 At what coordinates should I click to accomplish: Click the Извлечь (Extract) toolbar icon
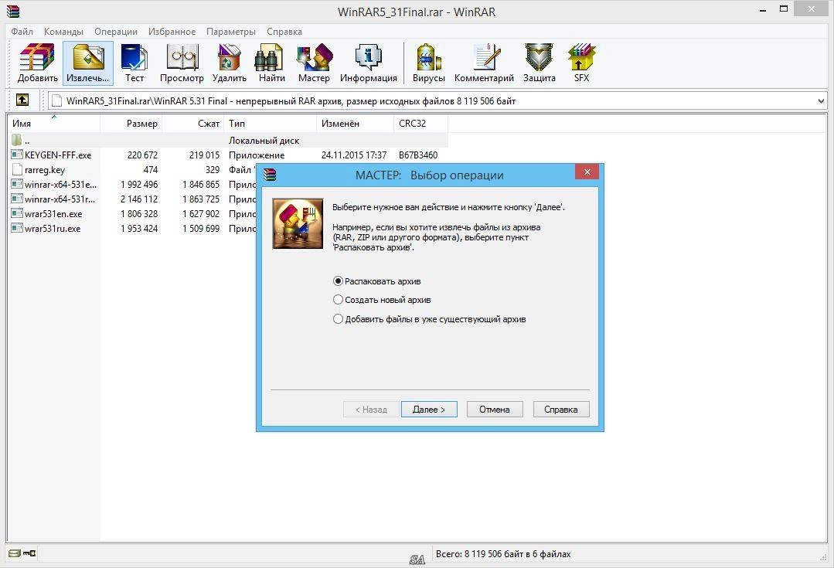(88, 63)
